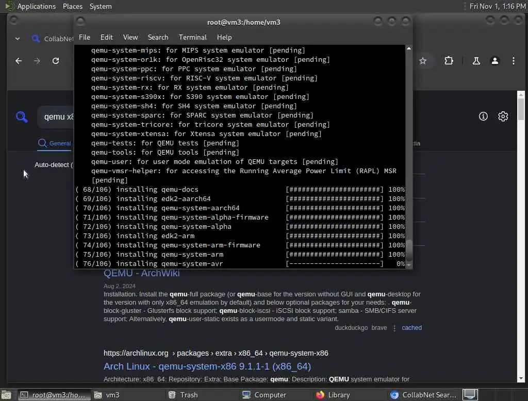Click the search page magnifier logo

[22, 117]
